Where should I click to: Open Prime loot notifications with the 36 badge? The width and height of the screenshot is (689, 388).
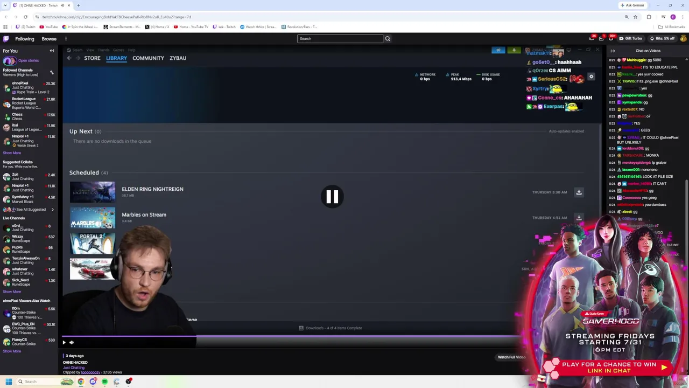click(592, 38)
